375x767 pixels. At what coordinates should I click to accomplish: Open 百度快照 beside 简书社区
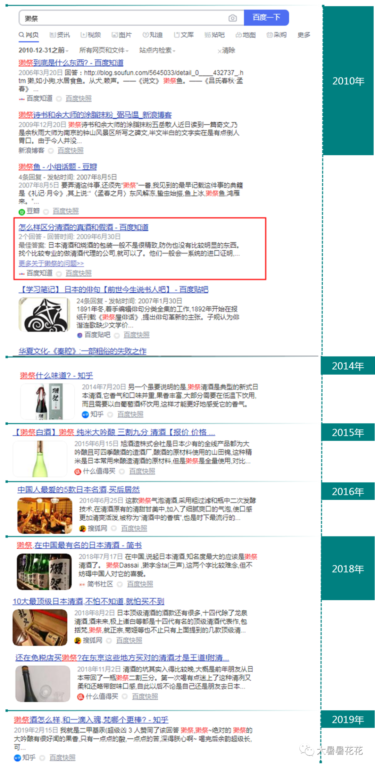point(140,584)
